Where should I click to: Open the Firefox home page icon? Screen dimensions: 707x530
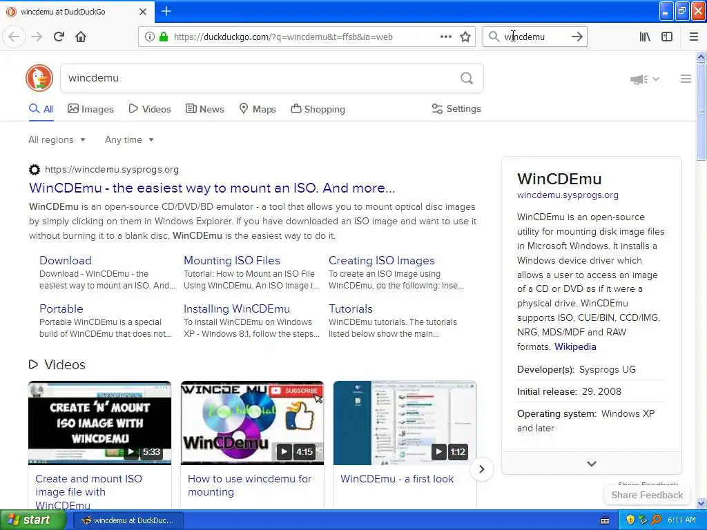coord(81,37)
